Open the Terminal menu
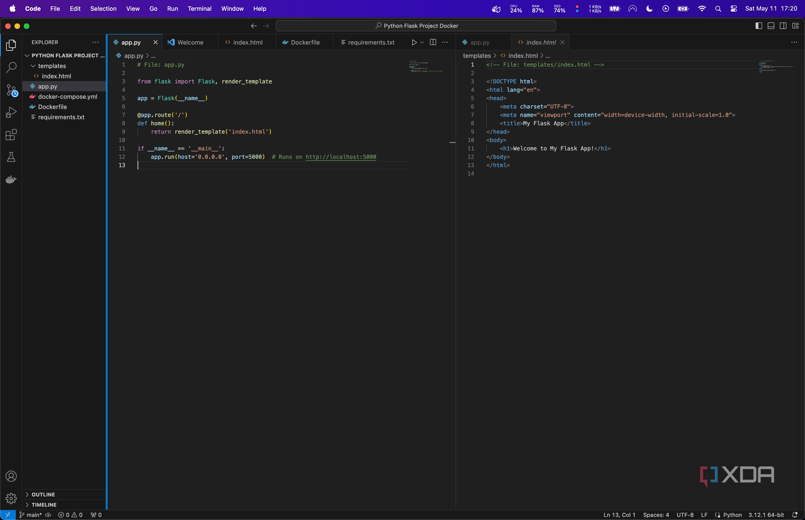The height and width of the screenshot is (520, 805). 199,9
